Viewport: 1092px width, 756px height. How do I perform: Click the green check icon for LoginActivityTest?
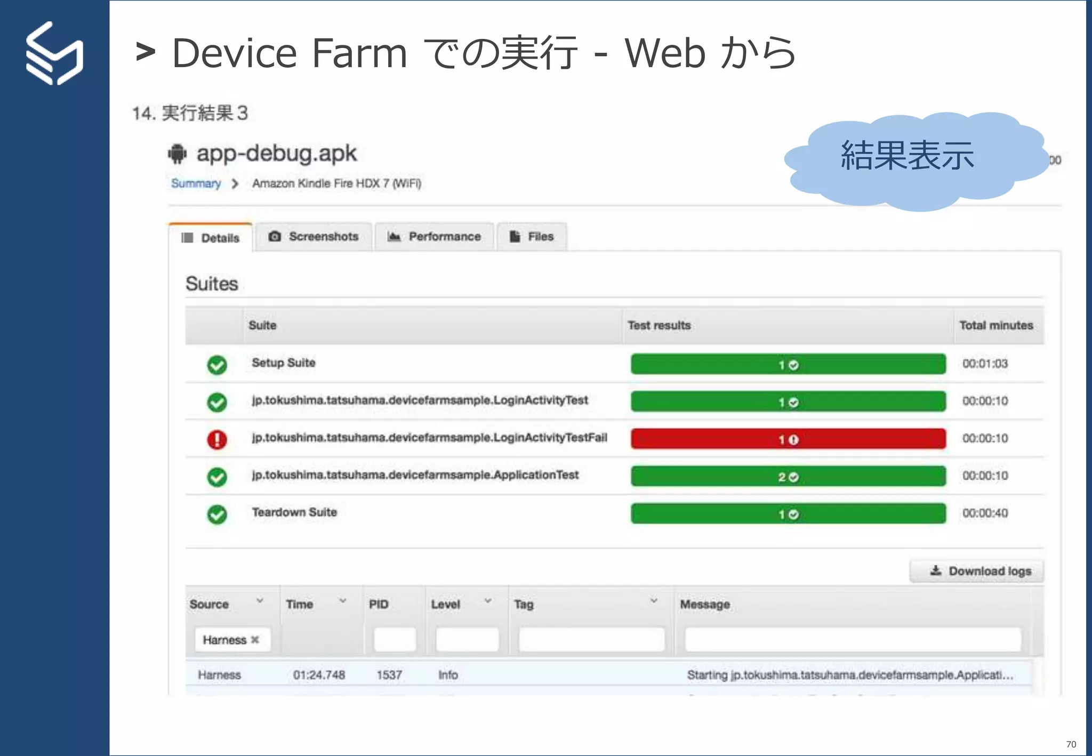(217, 403)
